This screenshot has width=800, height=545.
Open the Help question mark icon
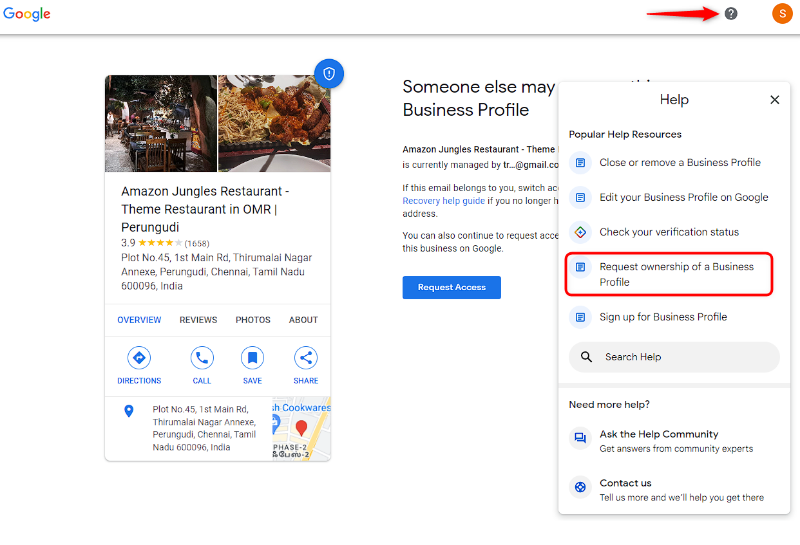730,14
